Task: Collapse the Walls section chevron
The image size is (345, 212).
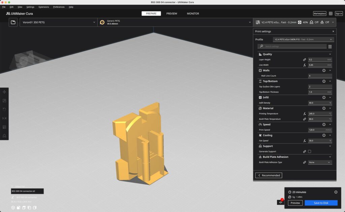Action: coord(330,71)
